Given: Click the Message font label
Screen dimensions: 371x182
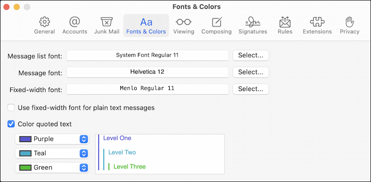Looking at the screenshot, I should click(40, 73).
